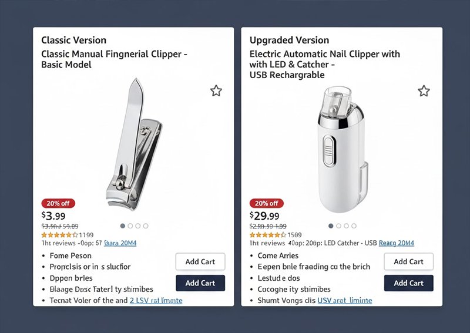Select first carousel dot on Classic card
Screen dimensions: 470x333
click(123, 226)
